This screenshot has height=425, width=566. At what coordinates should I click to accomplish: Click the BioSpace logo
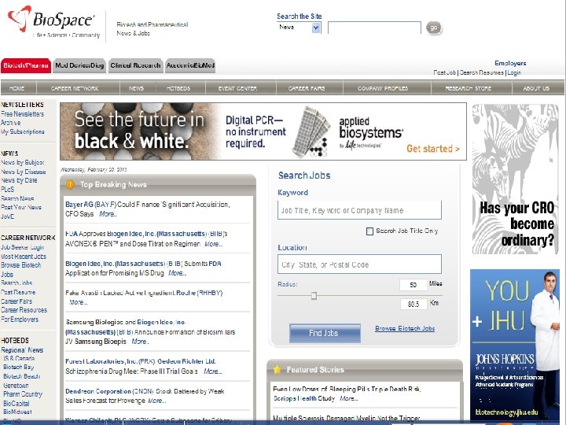tap(54, 22)
